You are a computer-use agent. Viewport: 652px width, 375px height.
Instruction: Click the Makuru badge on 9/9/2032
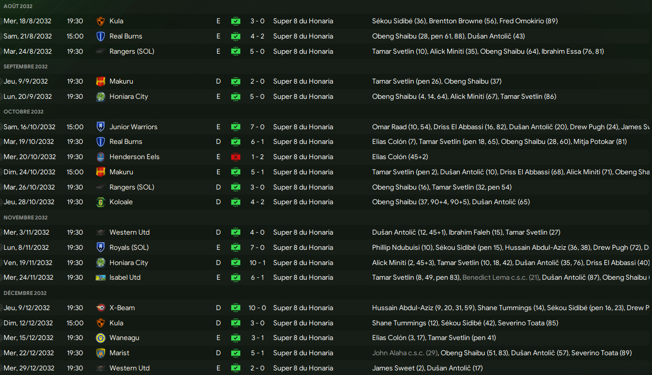click(x=100, y=82)
